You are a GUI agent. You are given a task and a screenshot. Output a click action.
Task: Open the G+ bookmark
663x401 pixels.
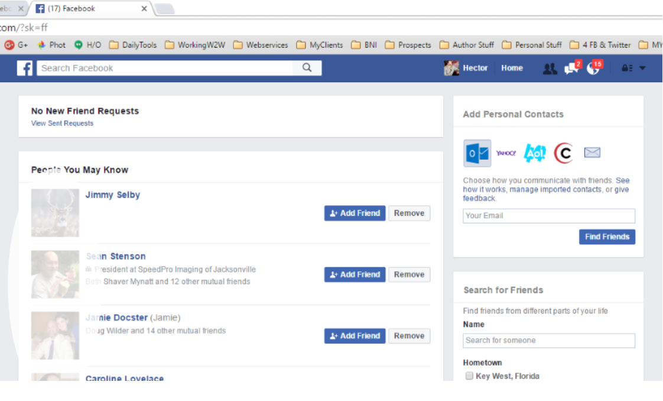16,45
